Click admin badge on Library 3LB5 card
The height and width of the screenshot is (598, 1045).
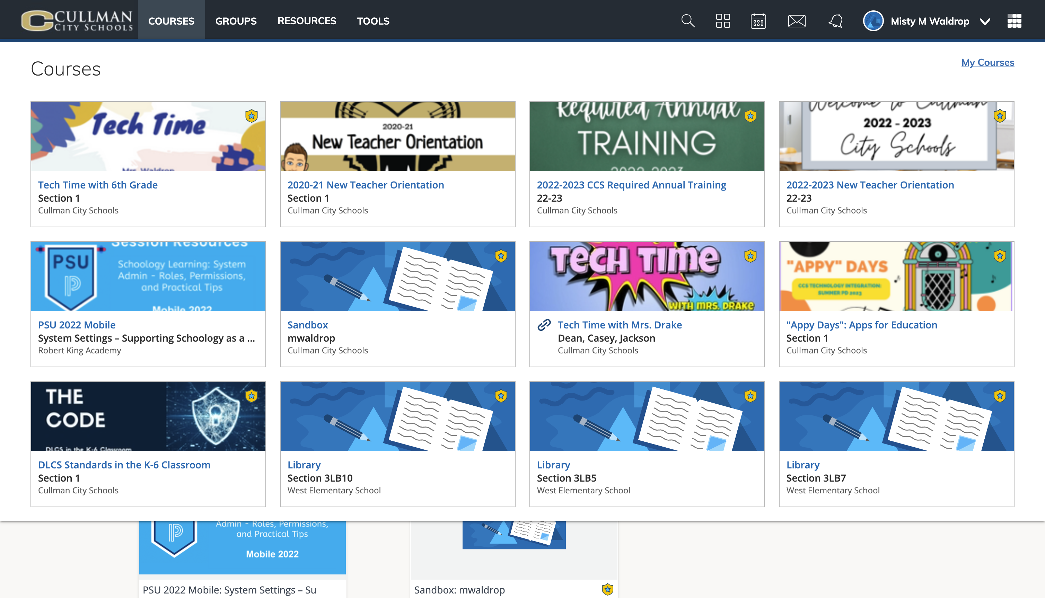coord(750,396)
